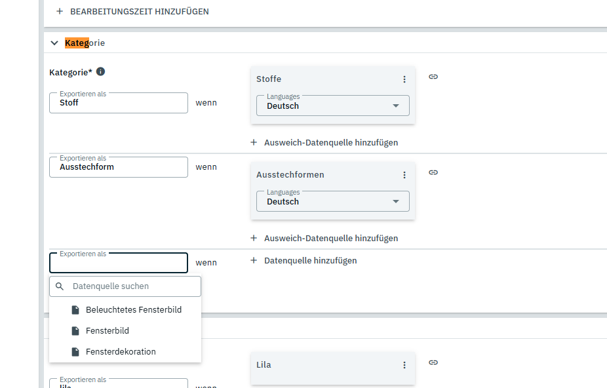
Task: Collapse the Kategorie section chevron
Action: coord(54,43)
